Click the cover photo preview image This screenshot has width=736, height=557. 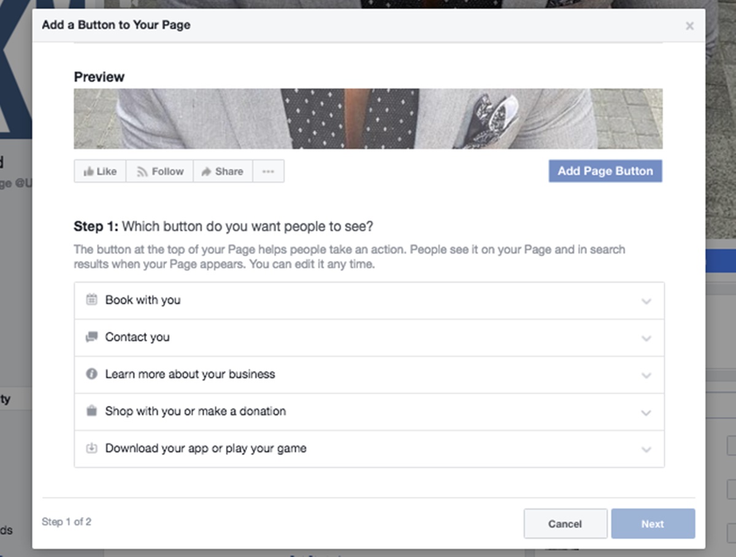coord(368,119)
